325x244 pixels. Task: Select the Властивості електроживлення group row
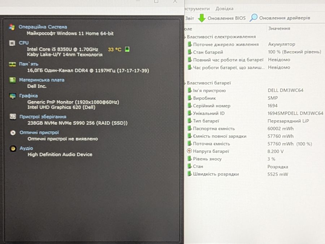pyautogui.click(x=221, y=37)
